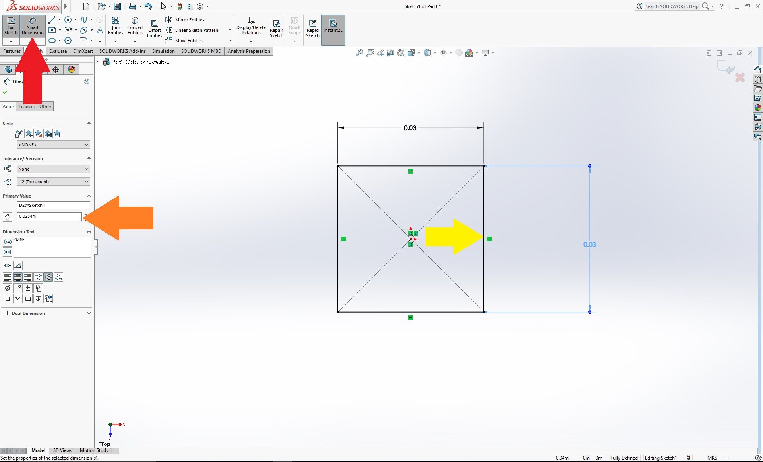763x462 pixels.
Task: Switch to the Leaders tab
Action: 26,106
